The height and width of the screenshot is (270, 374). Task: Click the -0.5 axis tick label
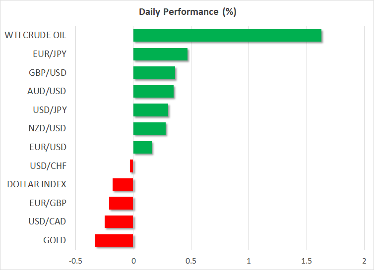[75, 261]
